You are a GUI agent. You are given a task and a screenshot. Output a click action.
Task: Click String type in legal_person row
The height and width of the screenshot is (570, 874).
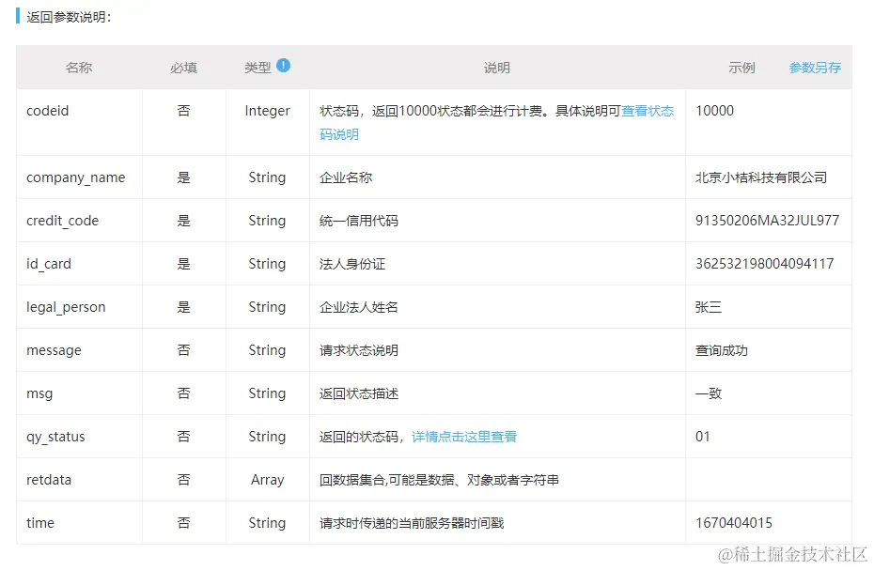point(268,308)
